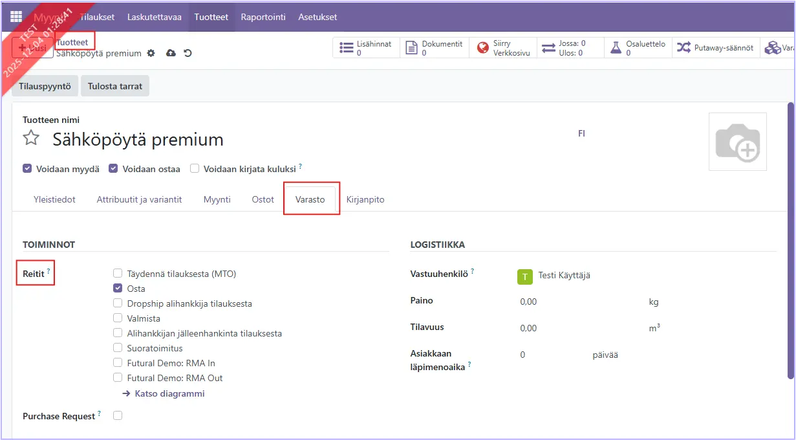The image size is (796, 440).
Task: Switch to the Kirjanpito tab
Action: tap(365, 199)
